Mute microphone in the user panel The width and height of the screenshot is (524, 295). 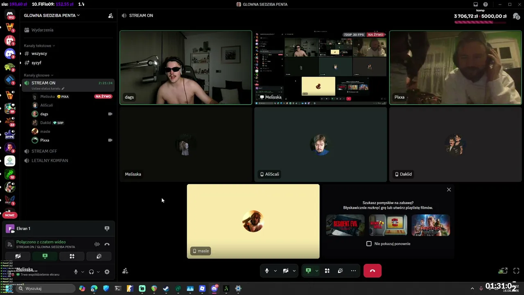(76, 272)
